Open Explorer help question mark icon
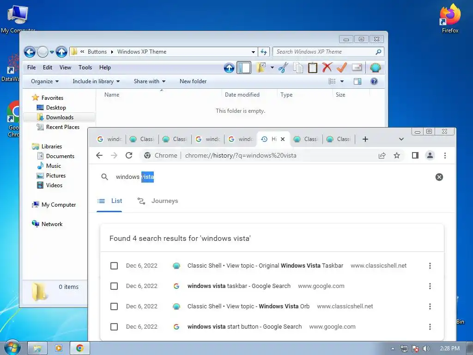Viewport: 473px width, 355px height. tap(374, 81)
